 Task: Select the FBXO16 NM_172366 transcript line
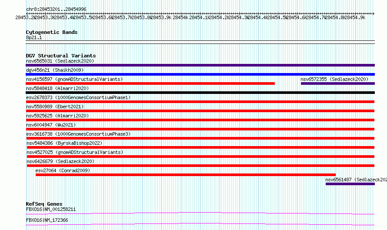point(200,224)
